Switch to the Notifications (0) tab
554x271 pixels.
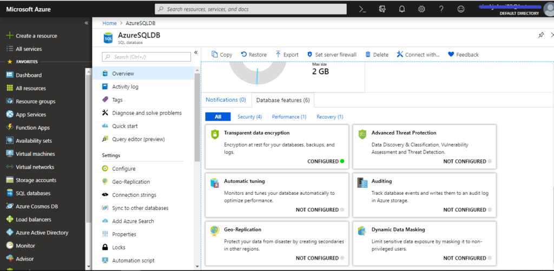click(x=226, y=100)
